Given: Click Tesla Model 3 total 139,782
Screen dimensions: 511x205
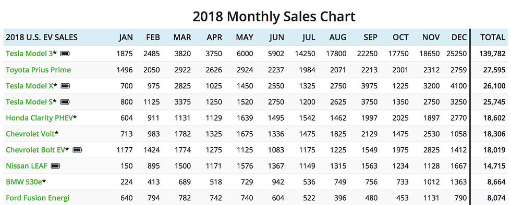Looking at the screenshot, I should pos(492,54).
